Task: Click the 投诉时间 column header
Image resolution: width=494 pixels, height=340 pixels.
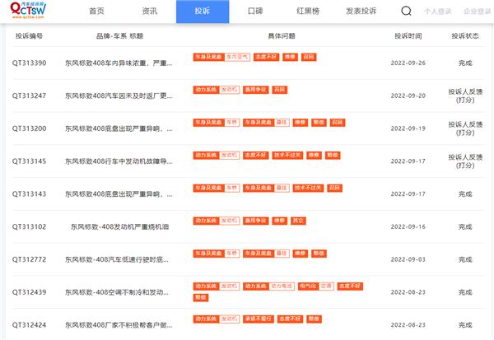Action: tap(408, 36)
